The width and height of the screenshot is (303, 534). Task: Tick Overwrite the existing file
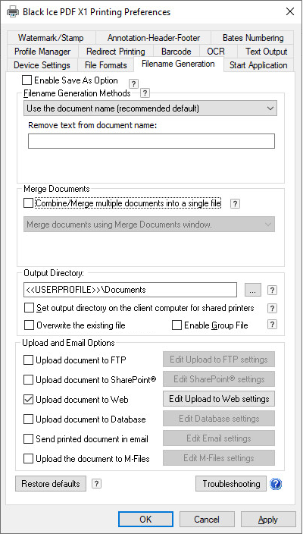(x=30, y=325)
